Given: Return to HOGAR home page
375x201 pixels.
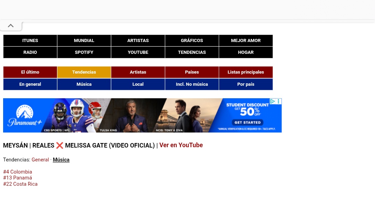Looking at the screenshot, I should click(x=246, y=52).
